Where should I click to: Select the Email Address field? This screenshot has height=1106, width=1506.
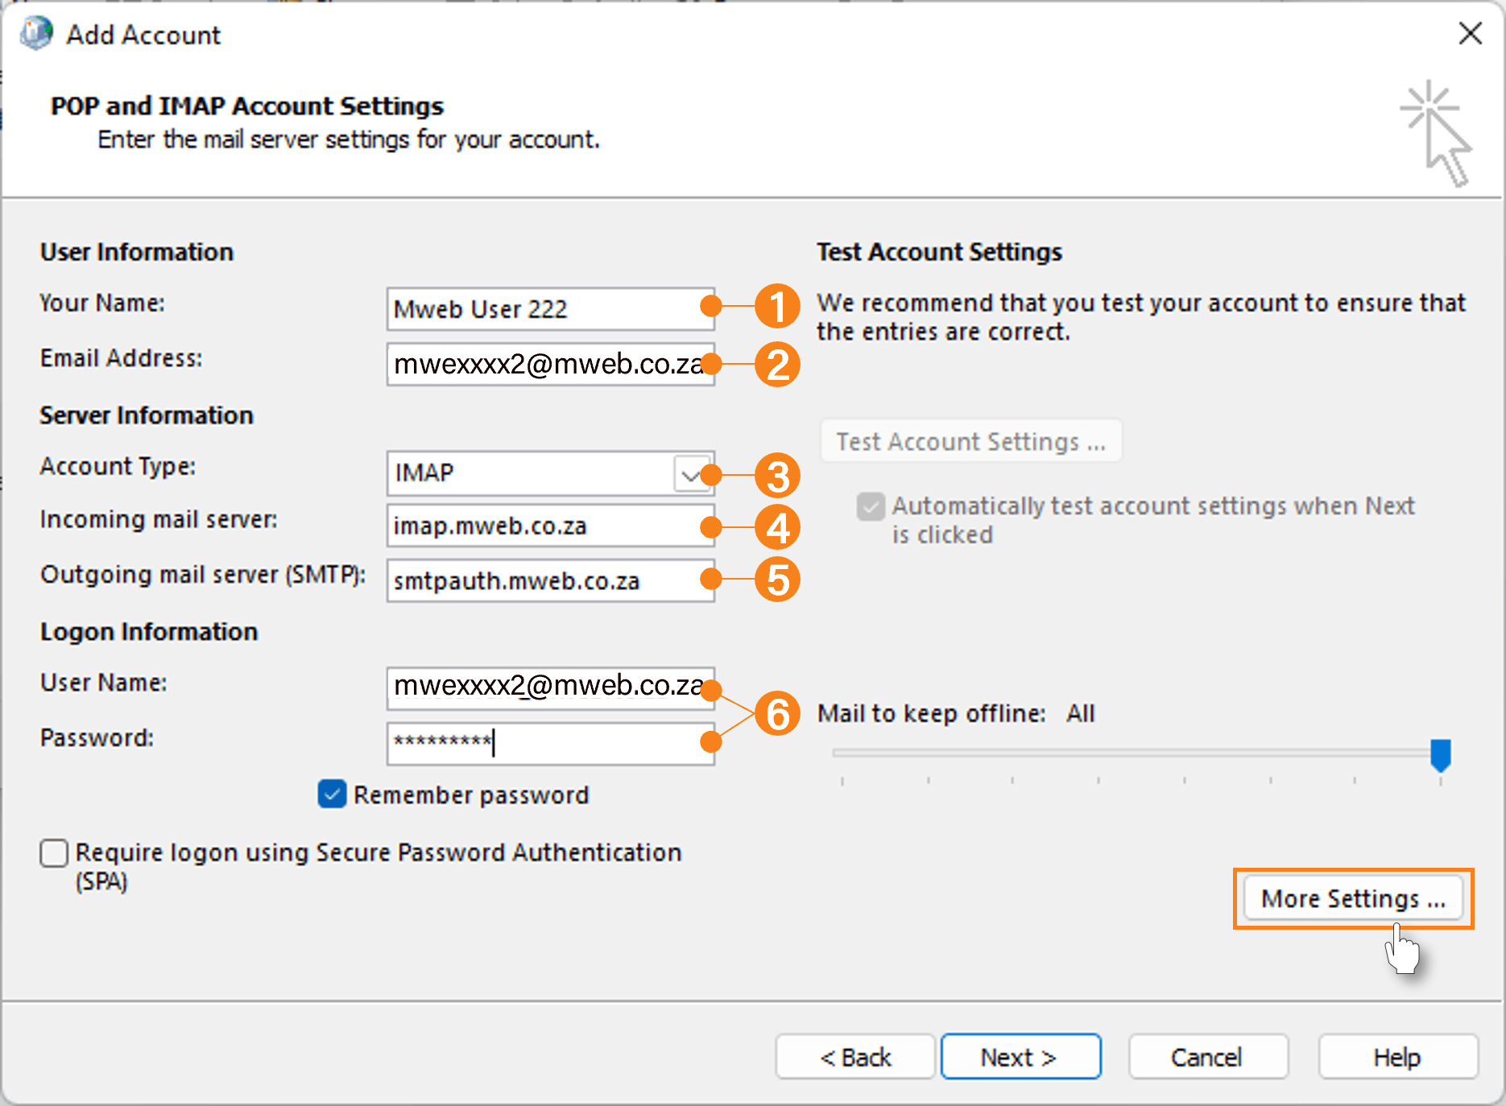point(550,364)
